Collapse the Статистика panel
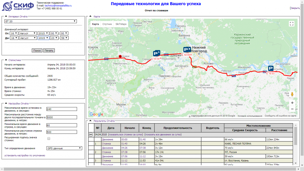This screenshot has width=304, height=171. tap(6, 60)
